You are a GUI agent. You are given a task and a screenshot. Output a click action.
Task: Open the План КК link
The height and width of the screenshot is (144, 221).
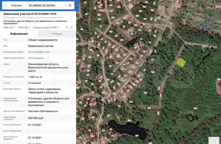[24, 28]
